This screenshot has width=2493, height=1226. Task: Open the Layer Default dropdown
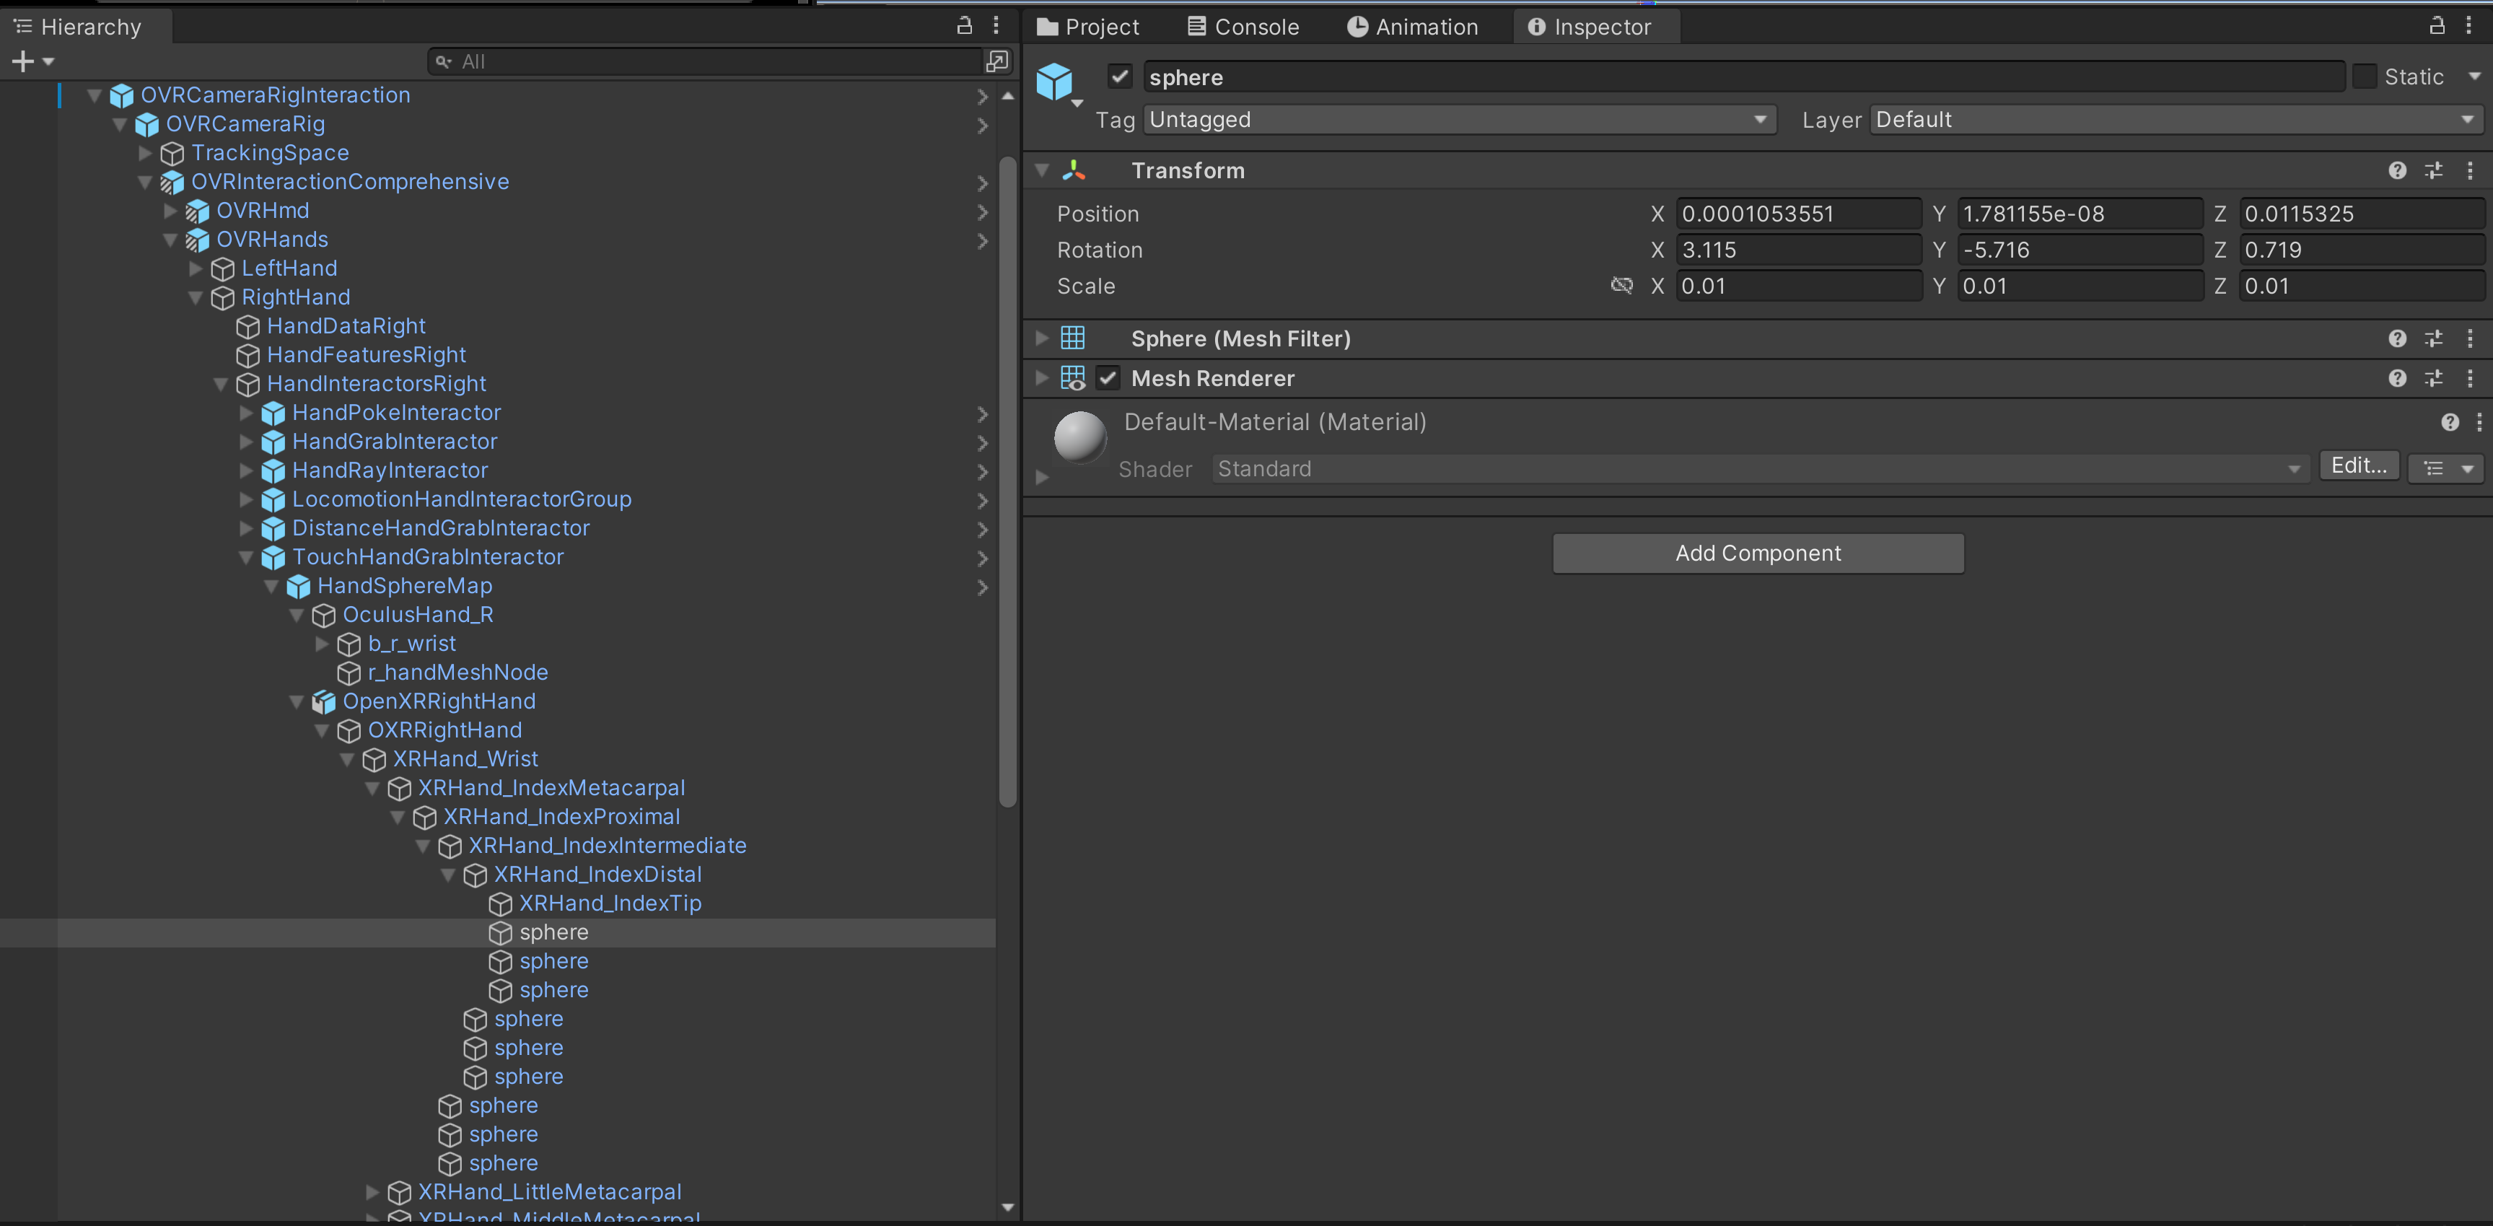[2178, 119]
